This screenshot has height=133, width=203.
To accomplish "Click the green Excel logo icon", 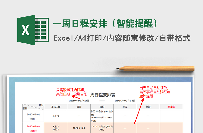I will click(33, 30).
